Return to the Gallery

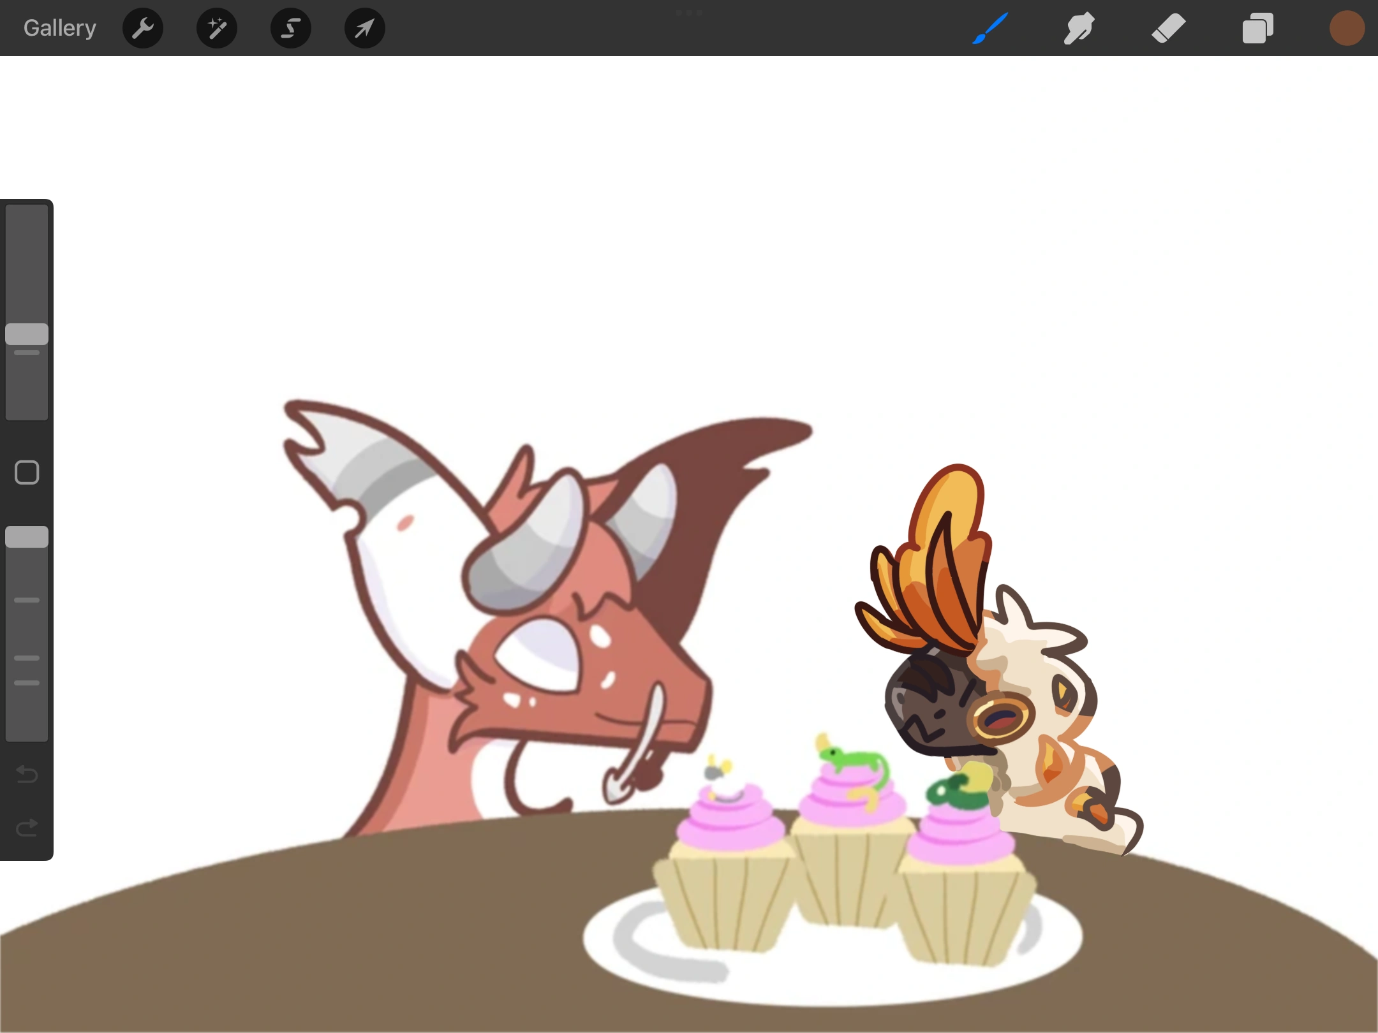[60, 28]
